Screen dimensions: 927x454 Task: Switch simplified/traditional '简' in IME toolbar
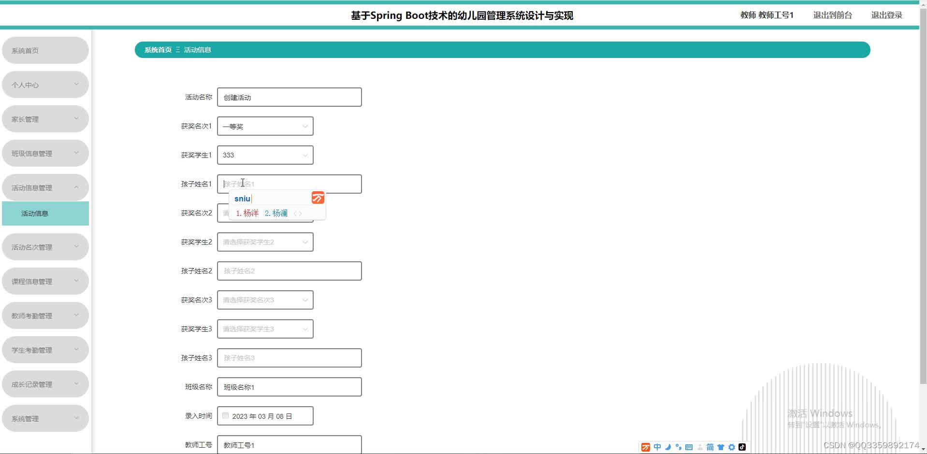tap(710, 447)
